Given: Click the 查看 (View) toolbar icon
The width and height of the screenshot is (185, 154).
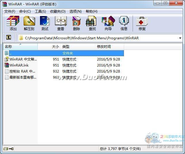Looking at the screenshot, I should click(61, 21).
